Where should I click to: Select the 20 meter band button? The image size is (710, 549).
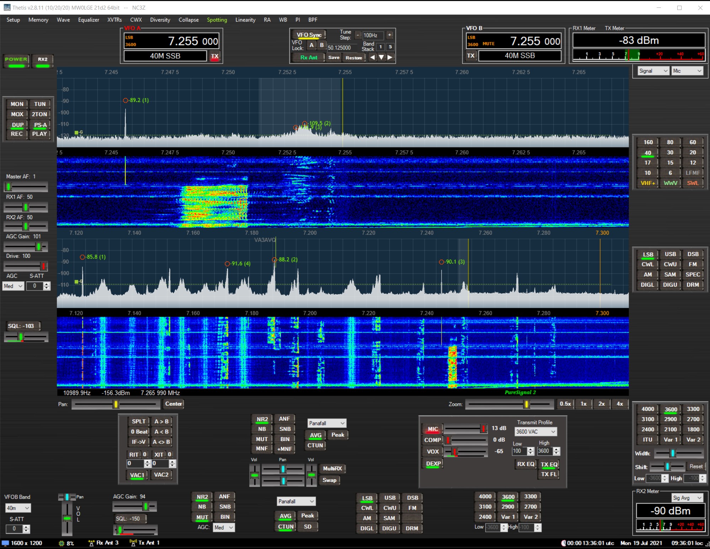pos(693,152)
